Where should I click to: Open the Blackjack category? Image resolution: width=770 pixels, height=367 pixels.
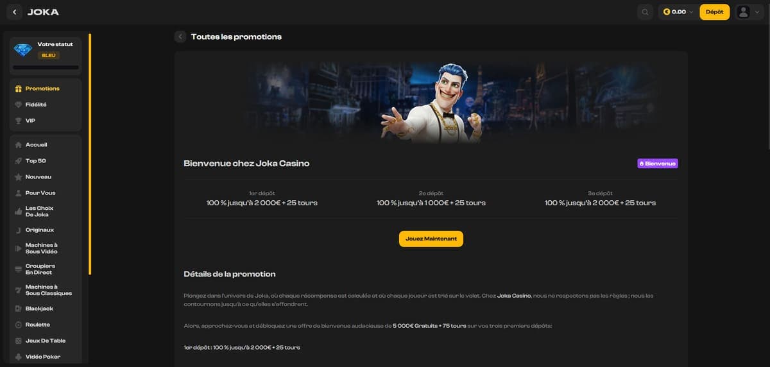coord(39,309)
